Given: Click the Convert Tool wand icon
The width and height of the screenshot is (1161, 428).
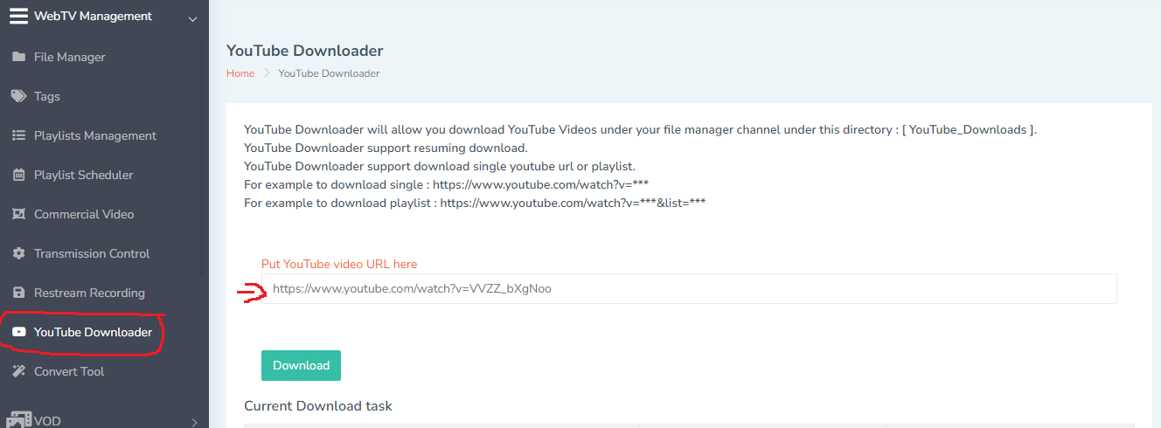Looking at the screenshot, I should click(18, 371).
